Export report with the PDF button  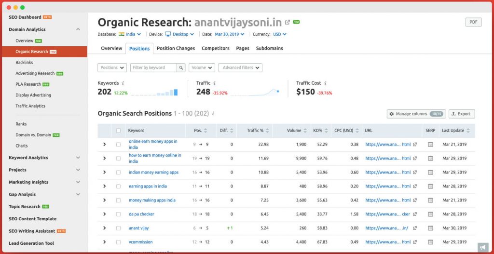(474, 22)
